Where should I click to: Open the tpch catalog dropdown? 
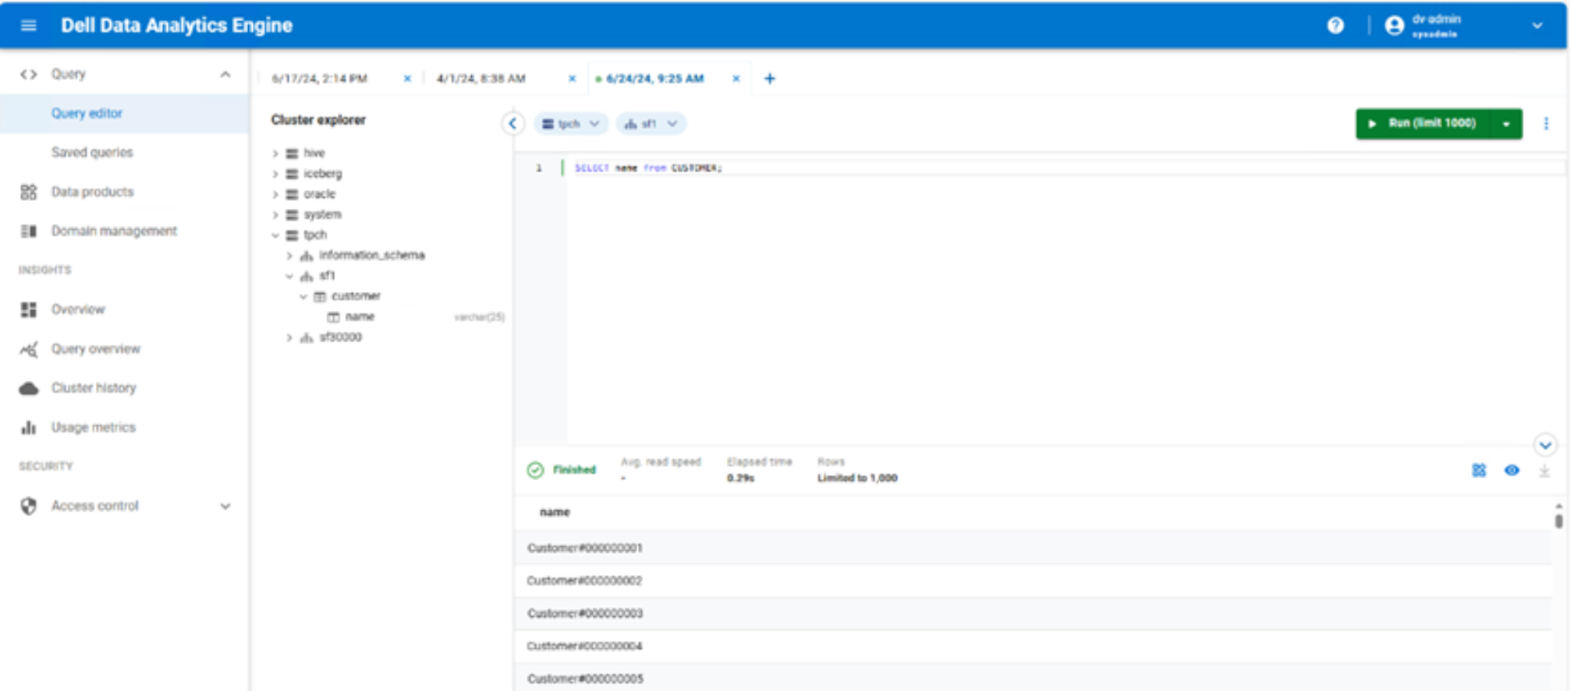[571, 124]
